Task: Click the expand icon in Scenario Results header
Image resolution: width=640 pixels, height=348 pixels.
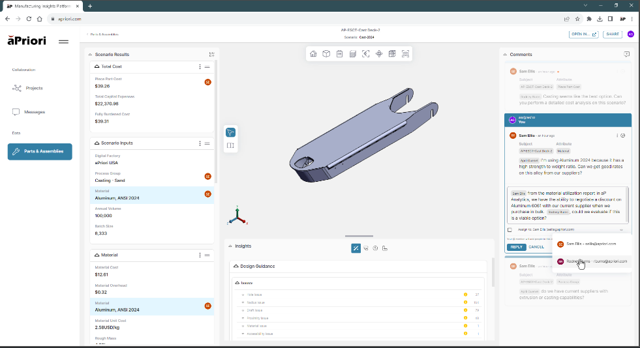Action: [x=211, y=55]
